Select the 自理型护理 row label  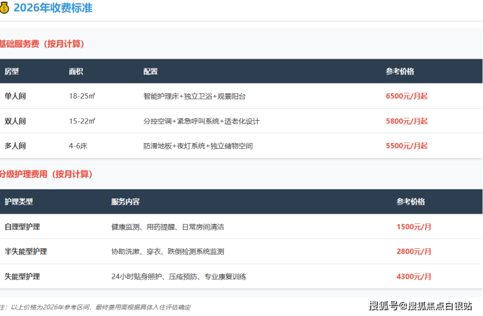pos(22,227)
